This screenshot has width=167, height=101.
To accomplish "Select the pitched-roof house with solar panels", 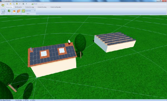I will point(53,60).
